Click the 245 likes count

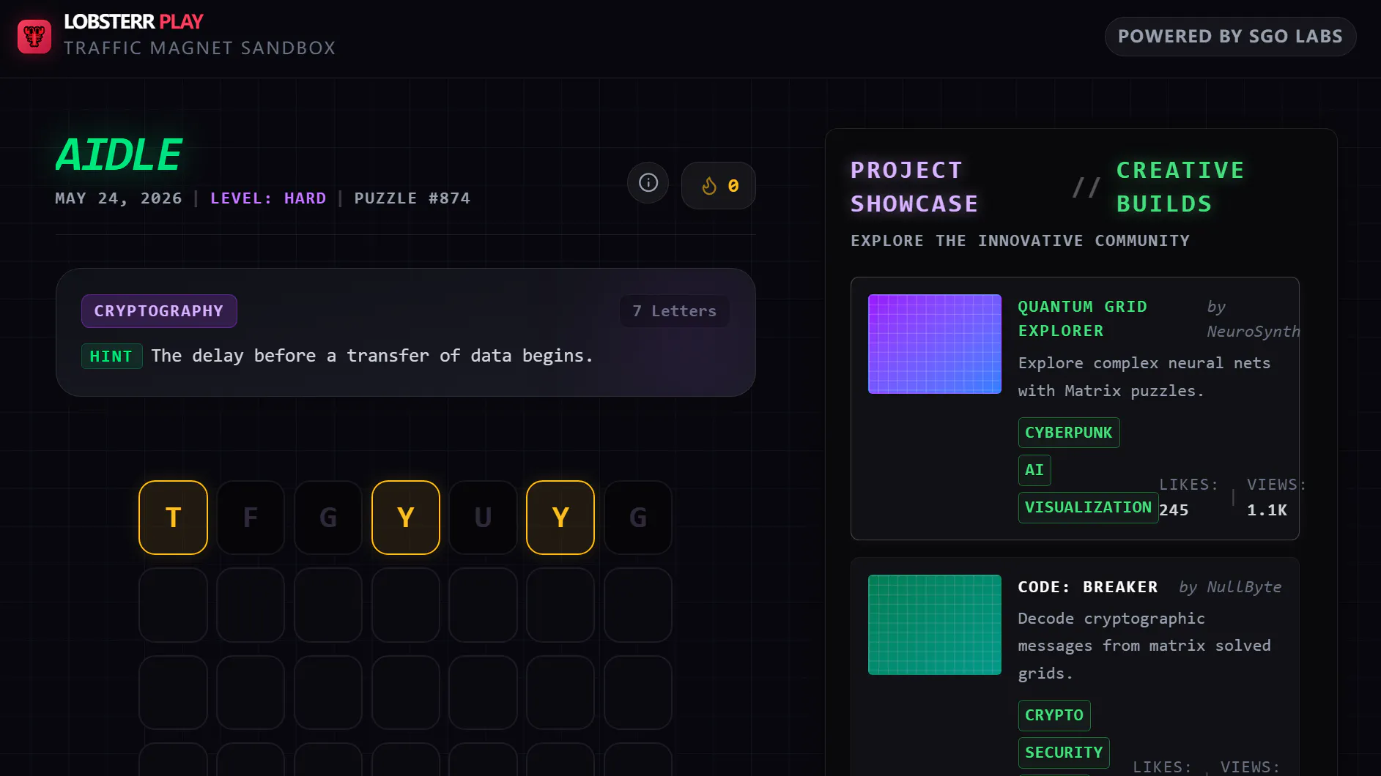click(1174, 510)
